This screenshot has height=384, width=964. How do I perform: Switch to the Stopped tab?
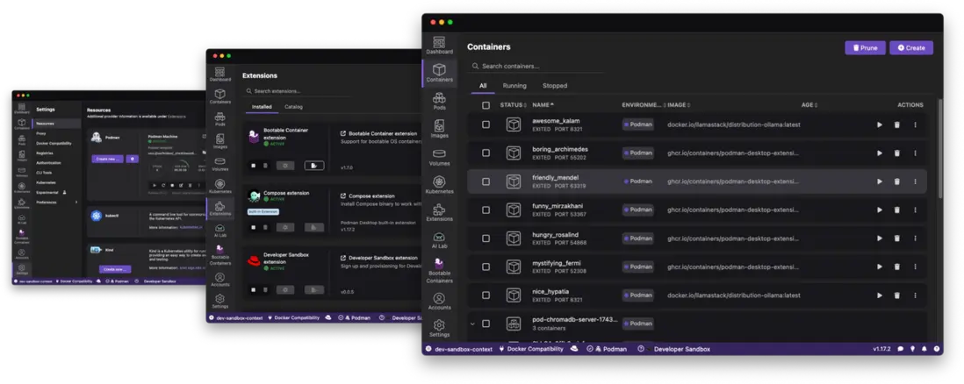point(555,86)
